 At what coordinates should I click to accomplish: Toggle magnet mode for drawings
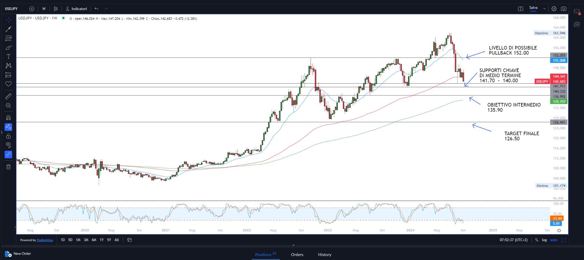pos(9,118)
